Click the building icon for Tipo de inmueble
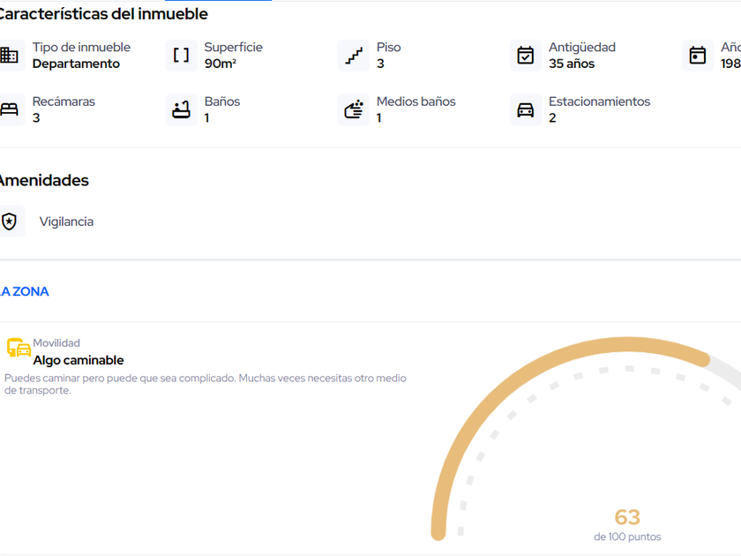Screen dimensions: 741x556 pyautogui.click(x=9, y=56)
